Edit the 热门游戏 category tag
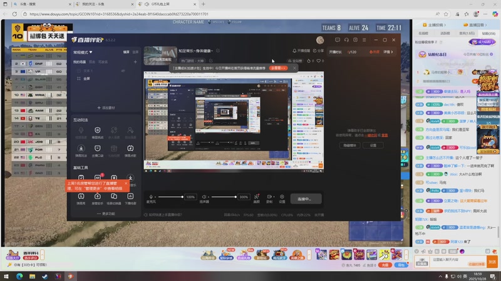501x281 pixels. (192, 61)
